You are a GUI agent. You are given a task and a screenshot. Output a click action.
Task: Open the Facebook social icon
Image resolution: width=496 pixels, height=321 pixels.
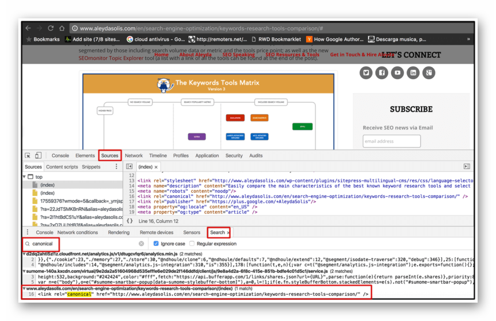click(382, 73)
